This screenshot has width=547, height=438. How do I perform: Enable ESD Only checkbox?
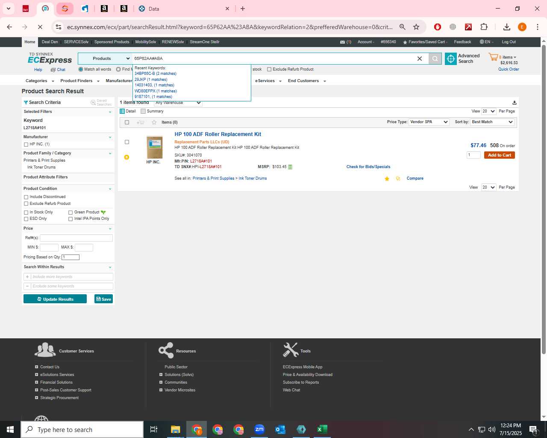(26, 219)
